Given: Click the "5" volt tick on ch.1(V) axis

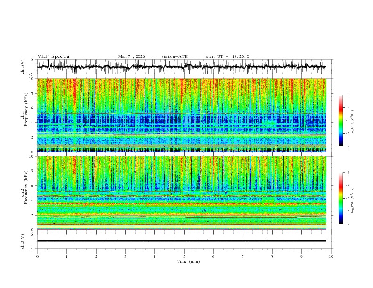Looking at the screenshot, I should pos(32,60).
